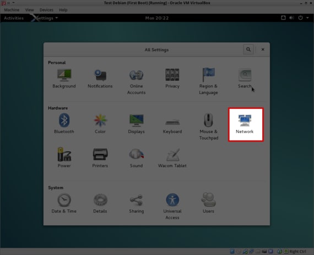Open the VirtualBox Help menu
314x255 pixels.
[63, 10]
